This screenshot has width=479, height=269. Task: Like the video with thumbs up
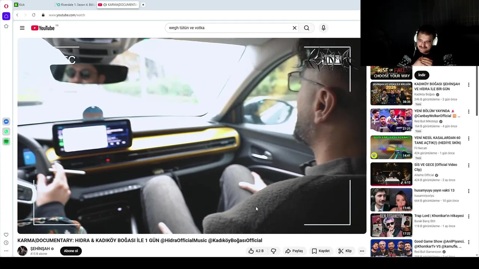pyautogui.click(x=256, y=251)
